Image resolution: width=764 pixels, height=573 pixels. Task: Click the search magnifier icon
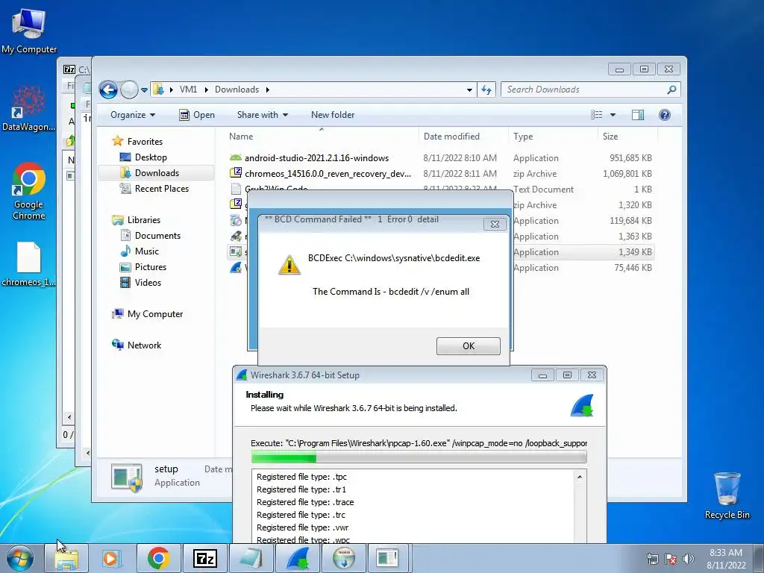click(x=671, y=90)
